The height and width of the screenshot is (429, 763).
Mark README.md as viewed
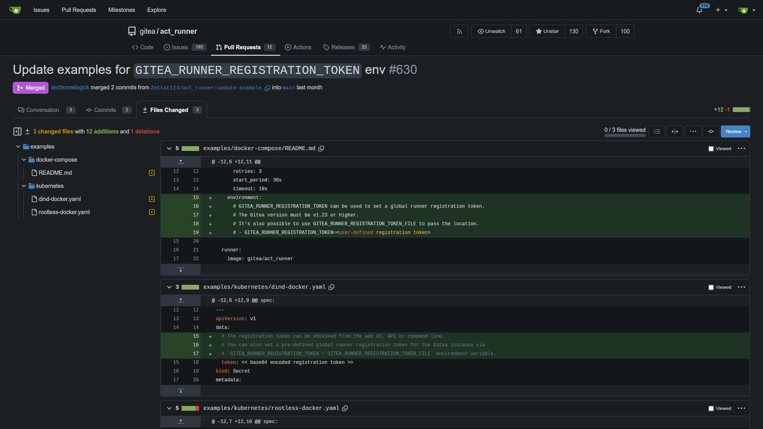pyautogui.click(x=711, y=149)
